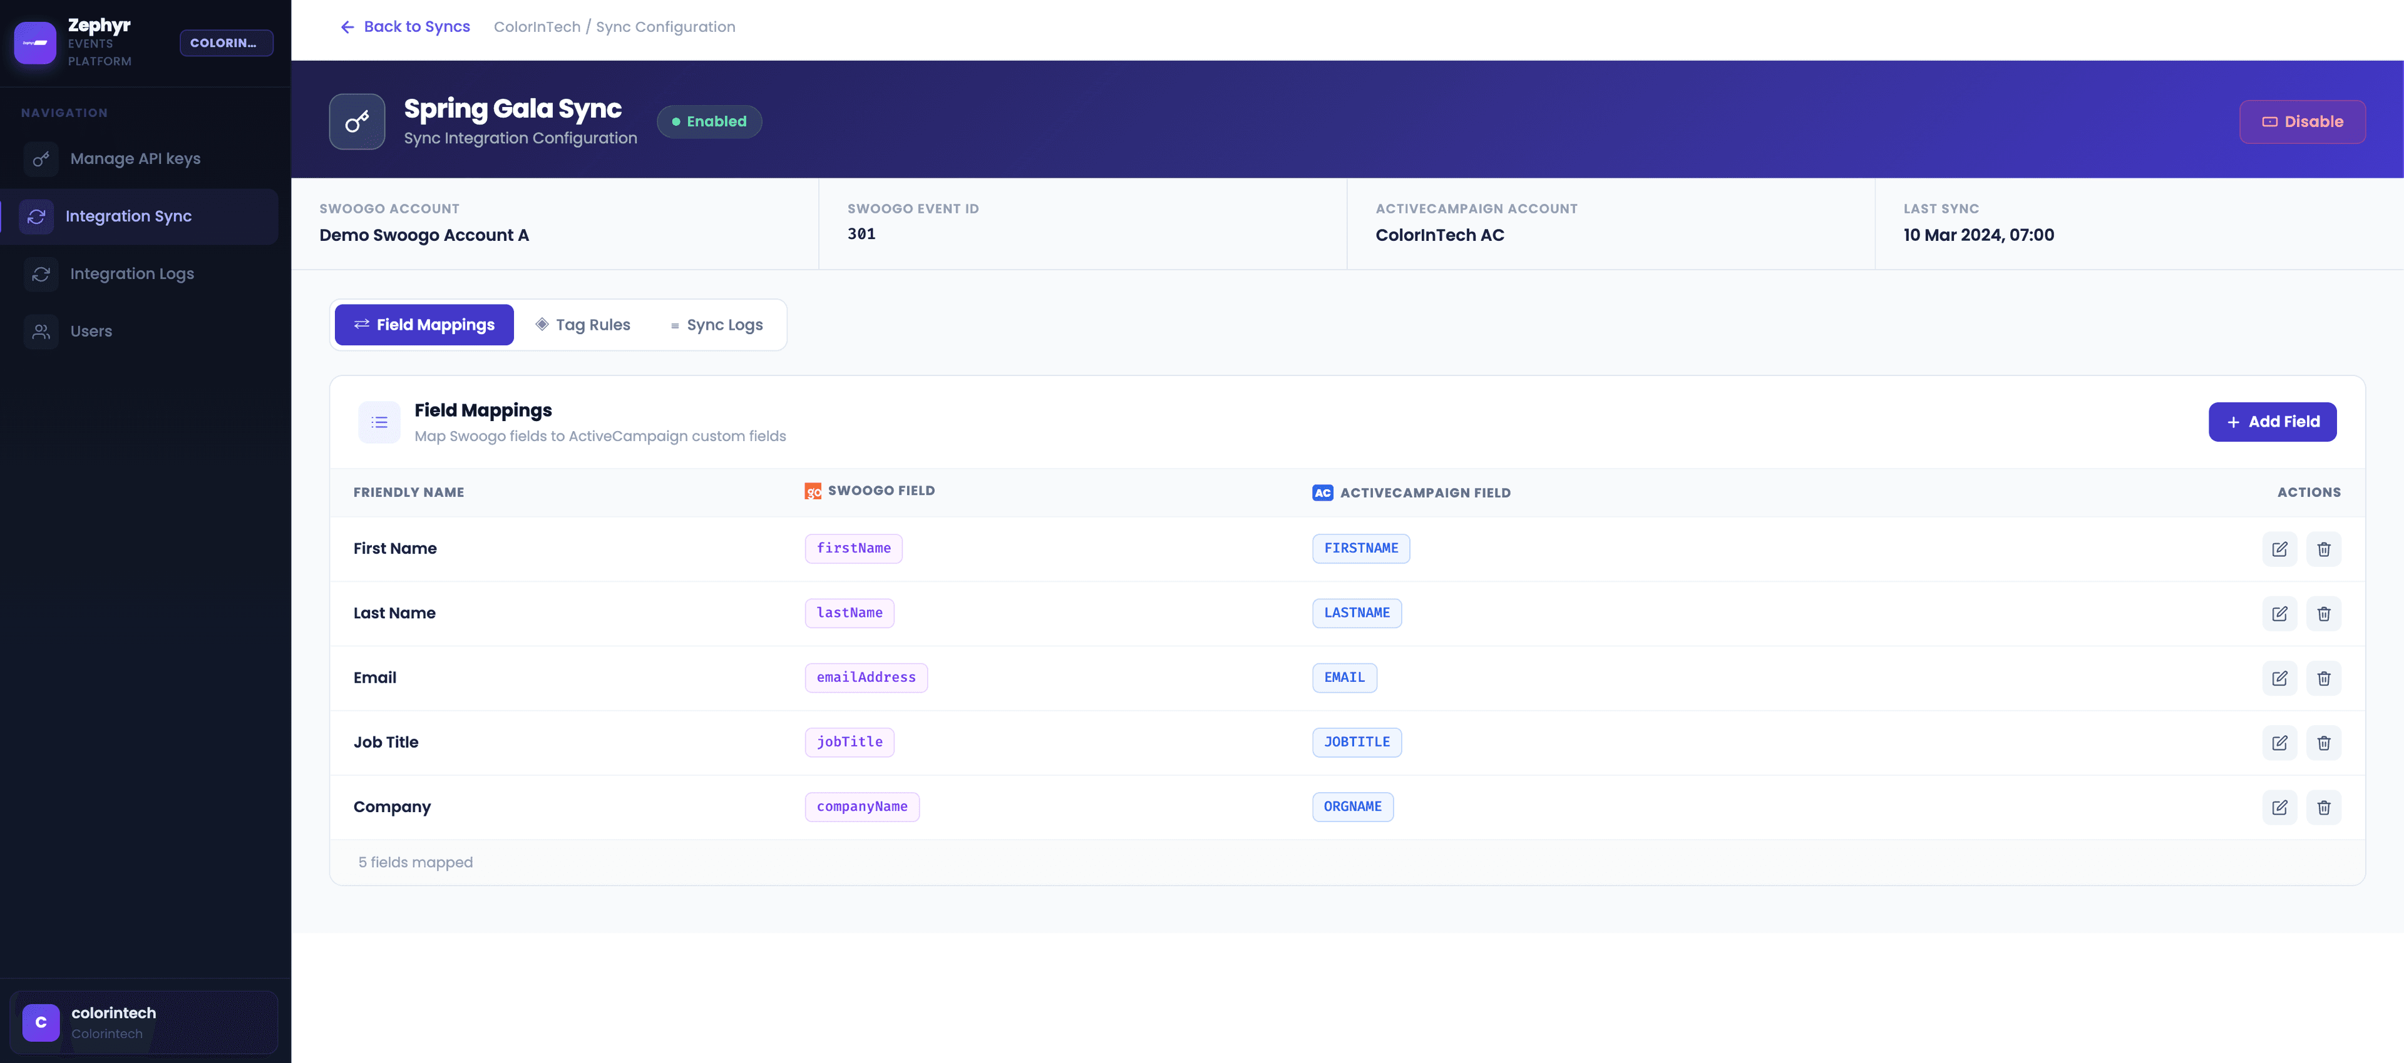The width and height of the screenshot is (2404, 1063).
Task: Edit the Email mapping pencil icon
Action: pos(2280,678)
